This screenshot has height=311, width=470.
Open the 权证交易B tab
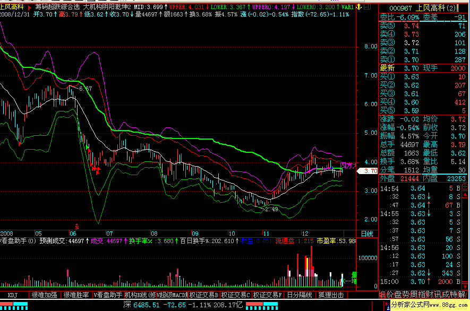[x=204, y=295]
